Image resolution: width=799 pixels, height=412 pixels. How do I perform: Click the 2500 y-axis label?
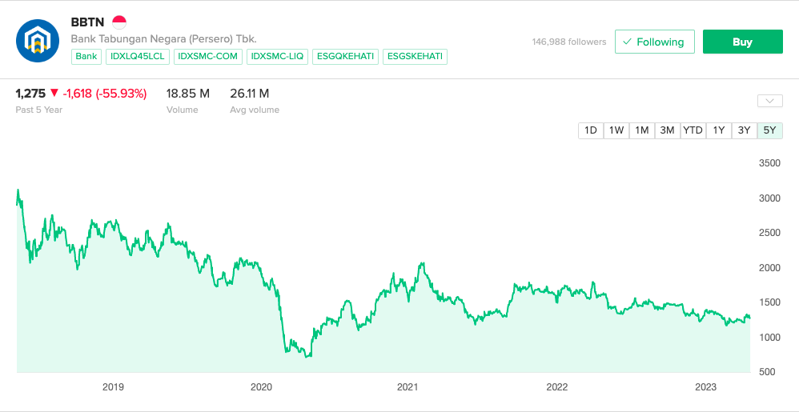pyautogui.click(x=770, y=233)
